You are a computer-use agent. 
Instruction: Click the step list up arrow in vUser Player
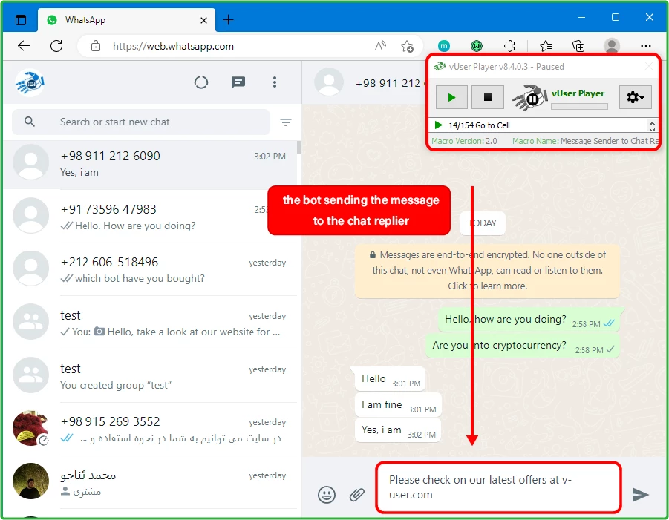click(651, 122)
